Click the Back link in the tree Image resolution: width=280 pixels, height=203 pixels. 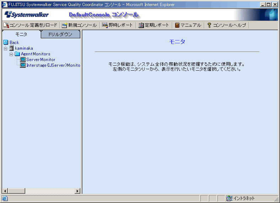14,43
